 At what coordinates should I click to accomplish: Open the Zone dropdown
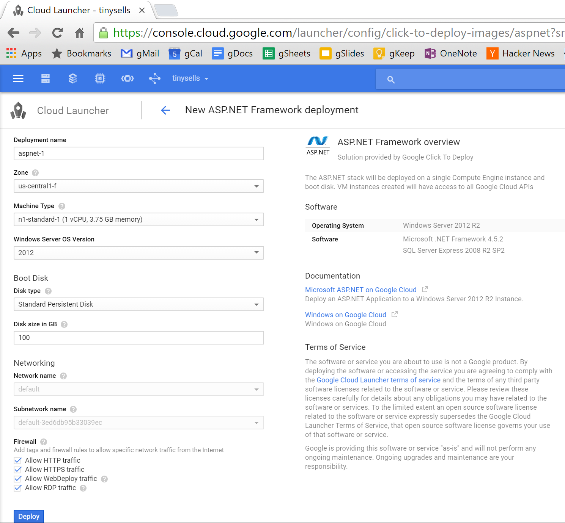pyautogui.click(x=139, y=186)
